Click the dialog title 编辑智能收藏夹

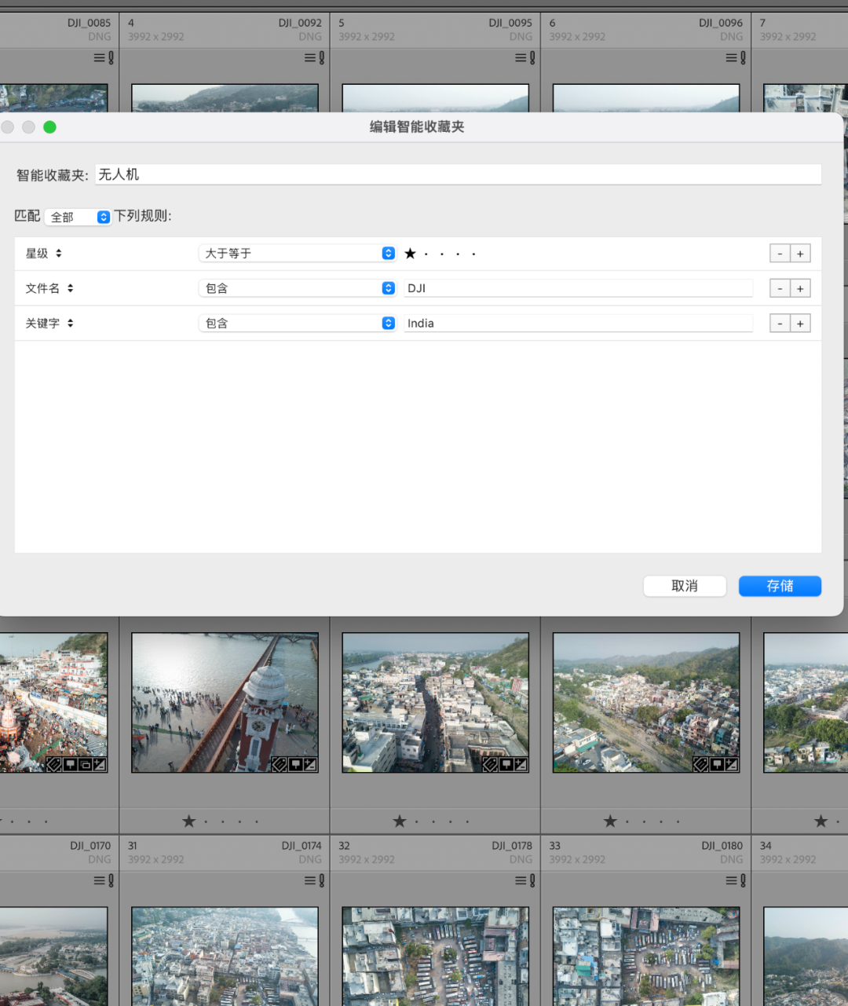[x=417, y=126]
